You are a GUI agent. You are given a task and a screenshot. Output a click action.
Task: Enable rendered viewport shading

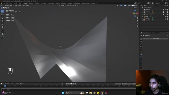136,5
